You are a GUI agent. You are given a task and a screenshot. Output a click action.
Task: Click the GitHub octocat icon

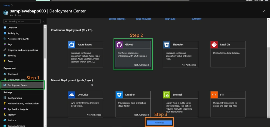pos(119,45)
